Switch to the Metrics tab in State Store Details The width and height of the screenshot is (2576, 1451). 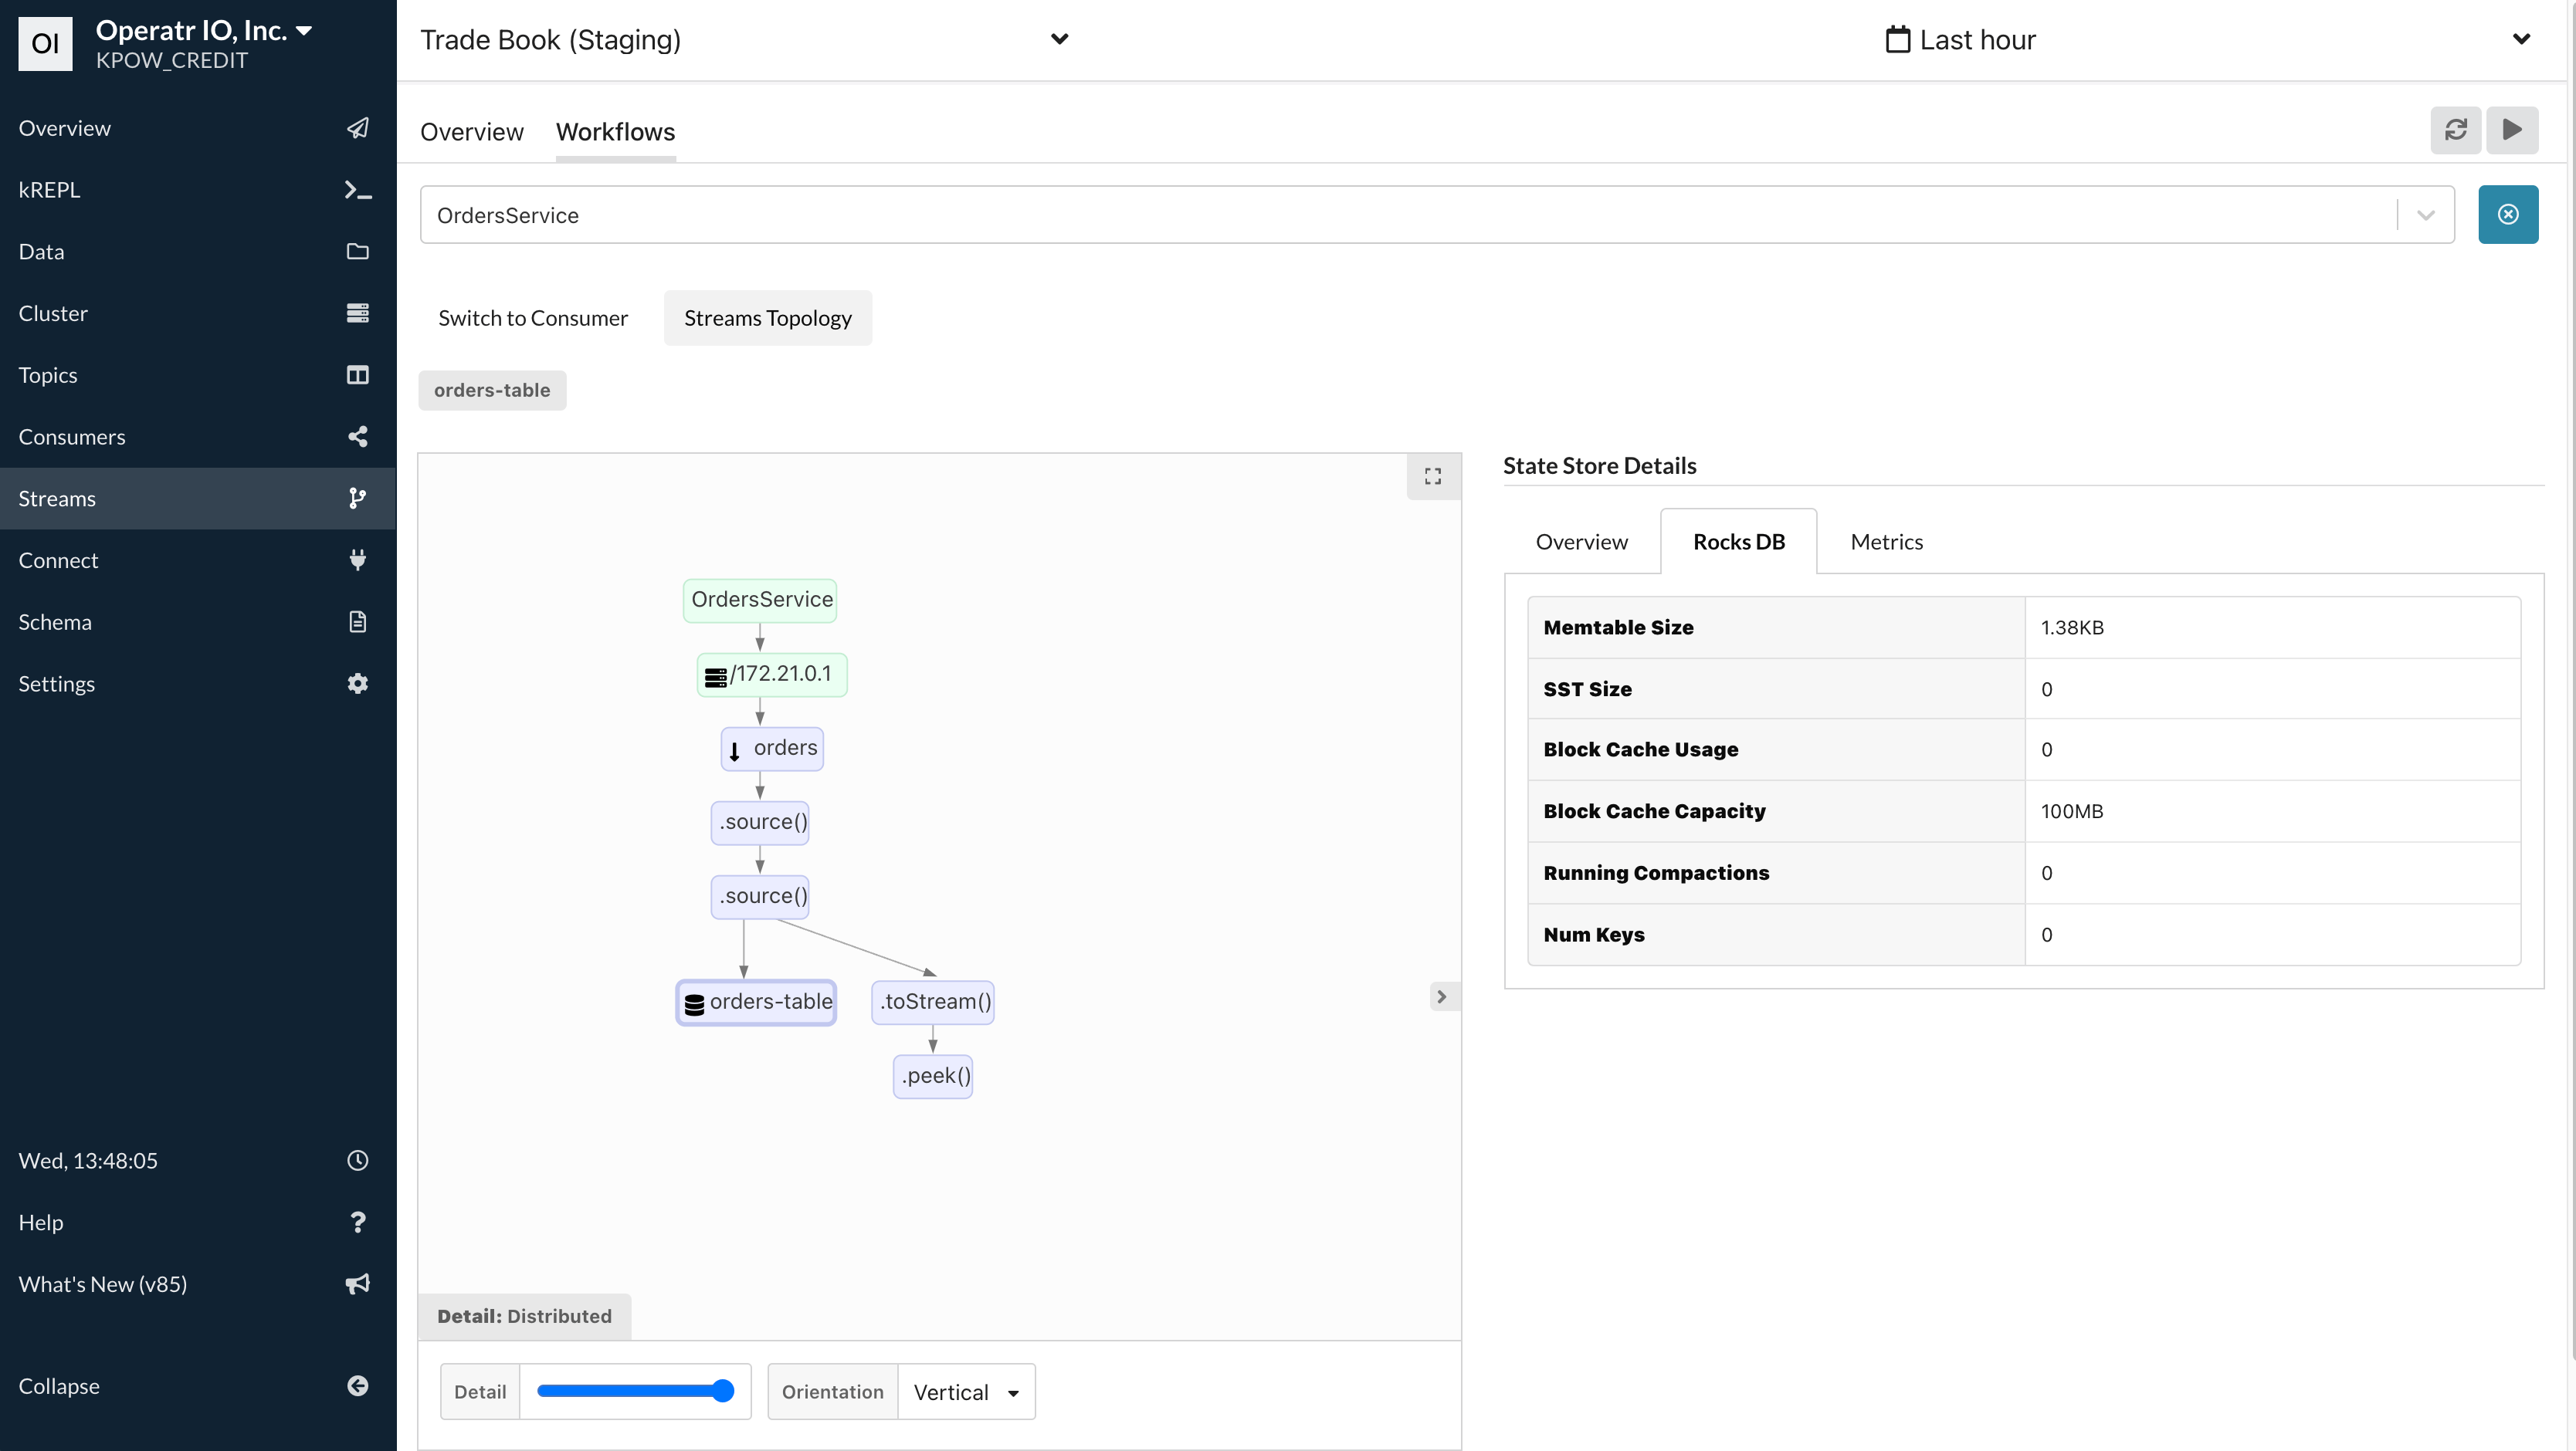pos(1886,540)
